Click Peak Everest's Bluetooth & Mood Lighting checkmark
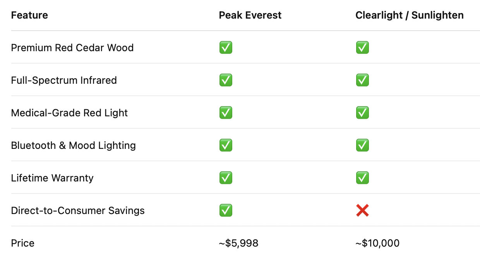 coord(226,145)
